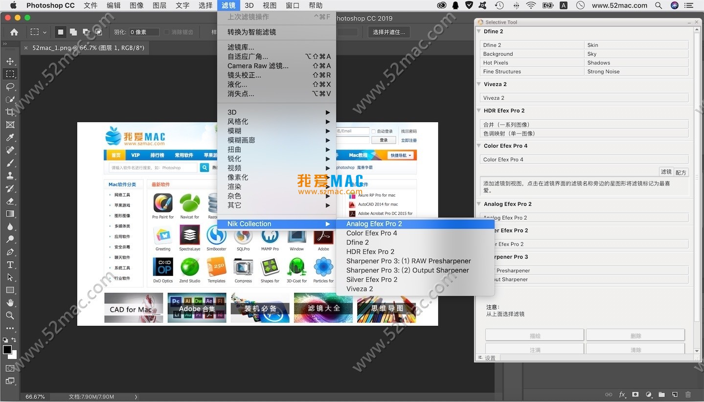This screenshot has width=704, height=402.
Task: Collapse the Viveza 2 section
Action: click(x=479, y=84)
